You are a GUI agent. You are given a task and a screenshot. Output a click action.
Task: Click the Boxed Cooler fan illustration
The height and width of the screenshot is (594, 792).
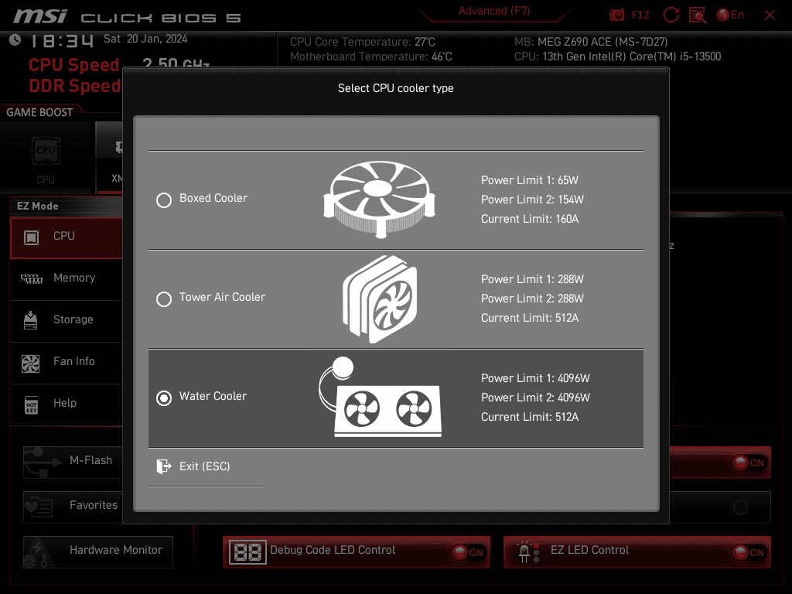(x=379, y=199)
